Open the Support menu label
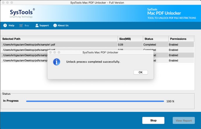 click(44, 26)
